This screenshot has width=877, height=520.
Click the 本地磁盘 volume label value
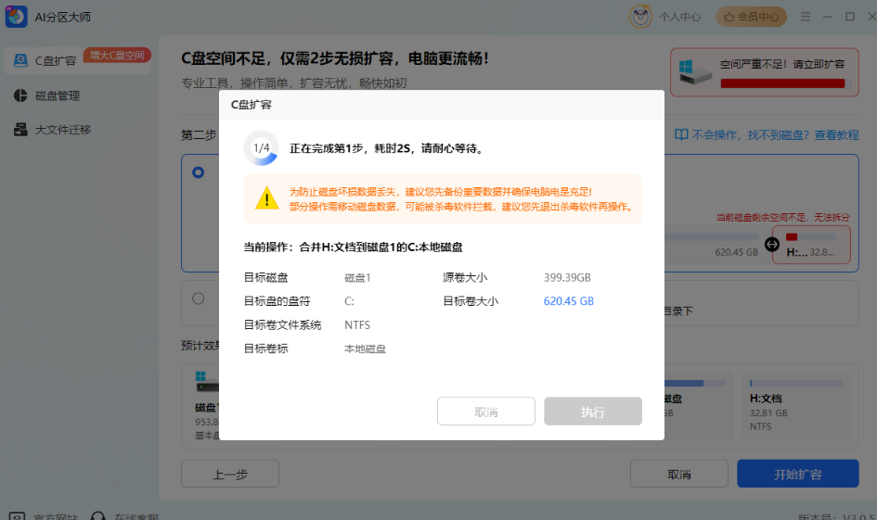pyautogui.click(x=365, y=349)
